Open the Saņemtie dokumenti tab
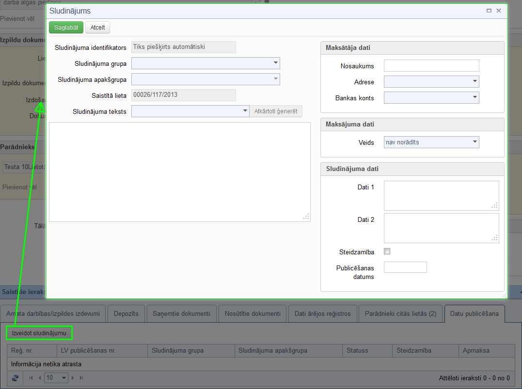Image resolution: width=522 pixels, height=389 pixels. [181, 314]
